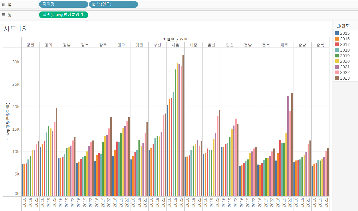Click the vertical axis title c. avg(평당분양가격)
The width and height of the screenshot is (358, 211).
coord(8,122)
